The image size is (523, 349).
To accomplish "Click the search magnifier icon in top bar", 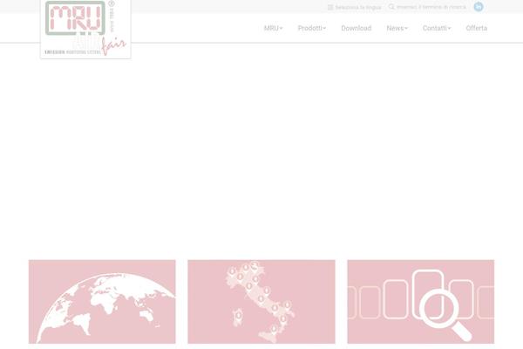I will pyautogui.click(x=391, y=7).
